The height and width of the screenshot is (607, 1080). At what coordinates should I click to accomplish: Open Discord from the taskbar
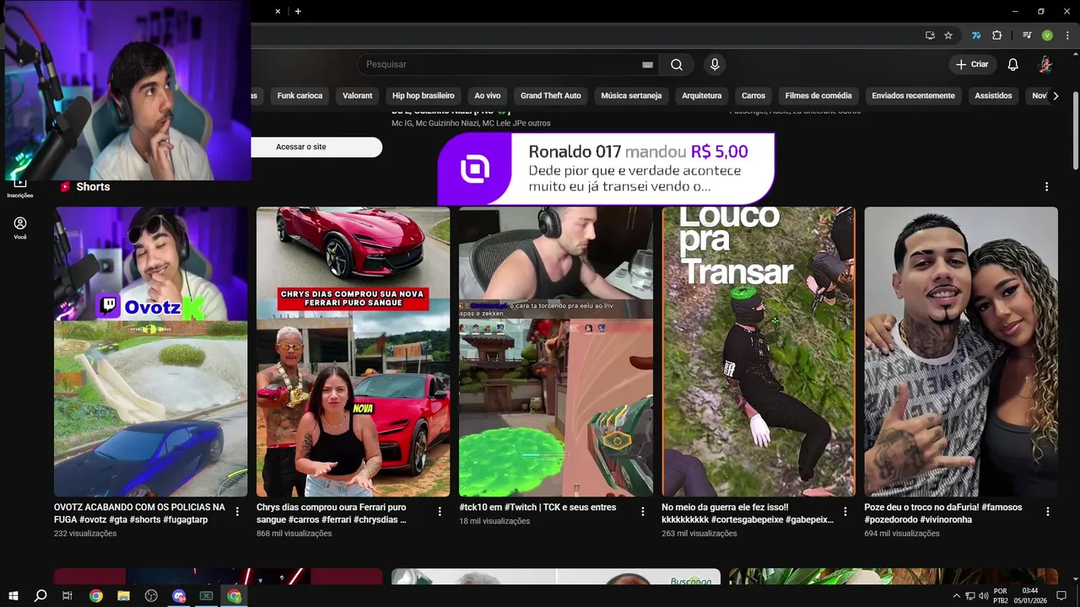click(179, 596)
